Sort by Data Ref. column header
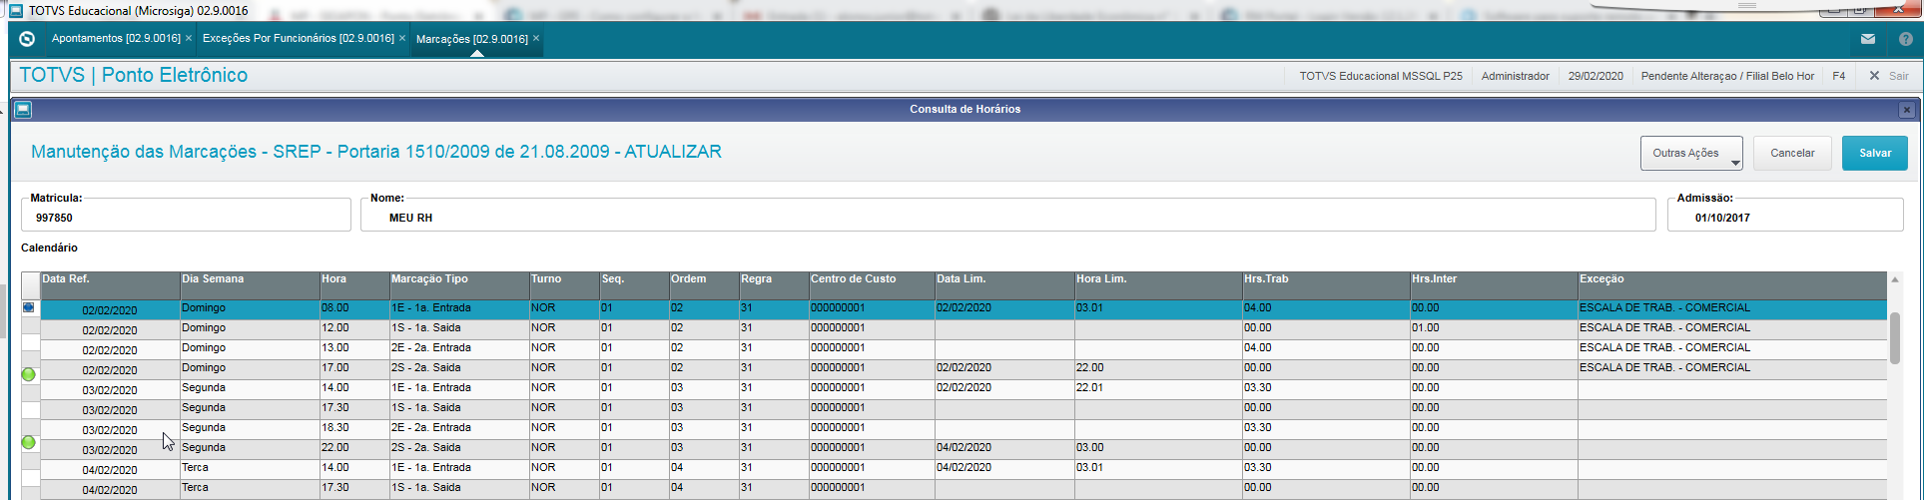This screenshot has height=500, width=1924. [x=110, y=285]
